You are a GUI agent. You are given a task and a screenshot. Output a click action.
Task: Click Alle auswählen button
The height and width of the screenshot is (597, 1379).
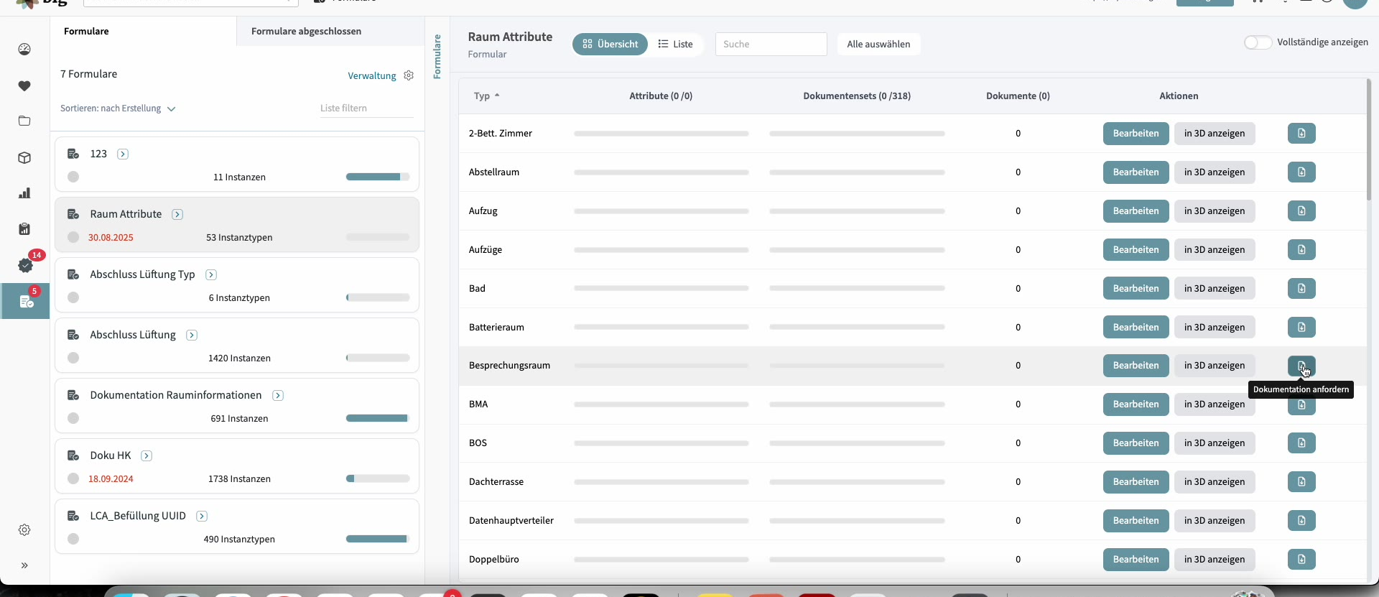pyautogui.click(x=878, y=44)
